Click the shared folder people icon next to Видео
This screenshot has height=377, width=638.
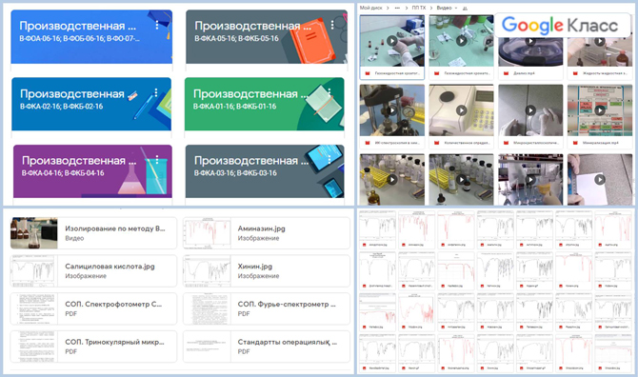point(465,9)
